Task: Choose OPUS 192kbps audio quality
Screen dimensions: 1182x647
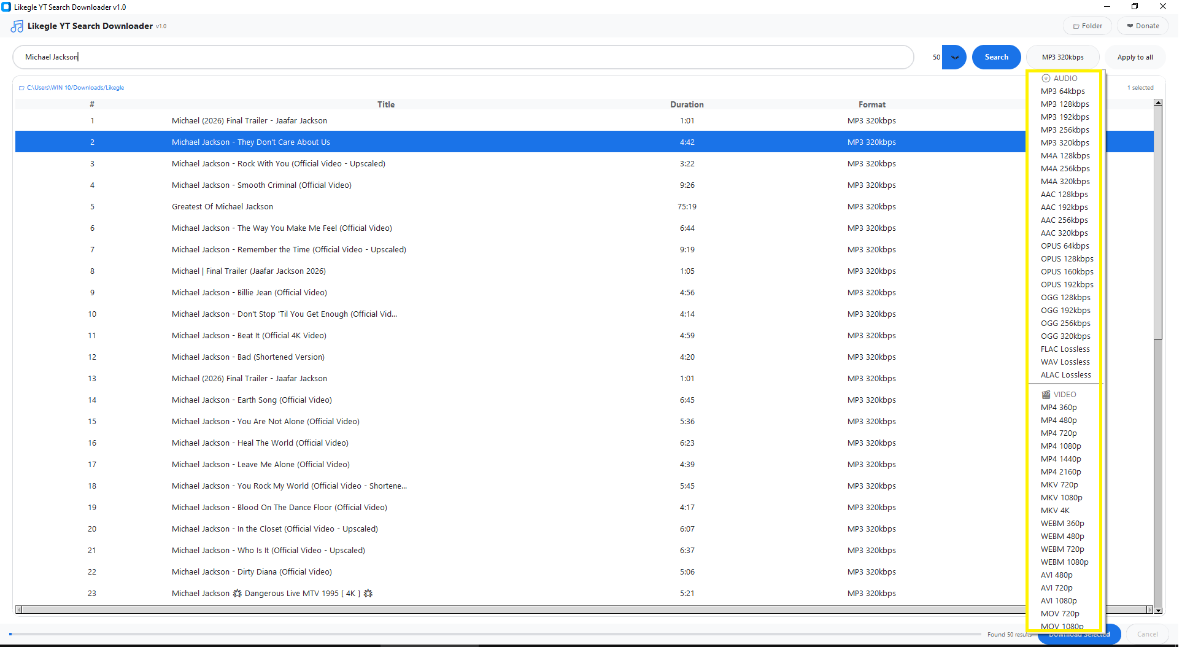Action: (1067, 284)
